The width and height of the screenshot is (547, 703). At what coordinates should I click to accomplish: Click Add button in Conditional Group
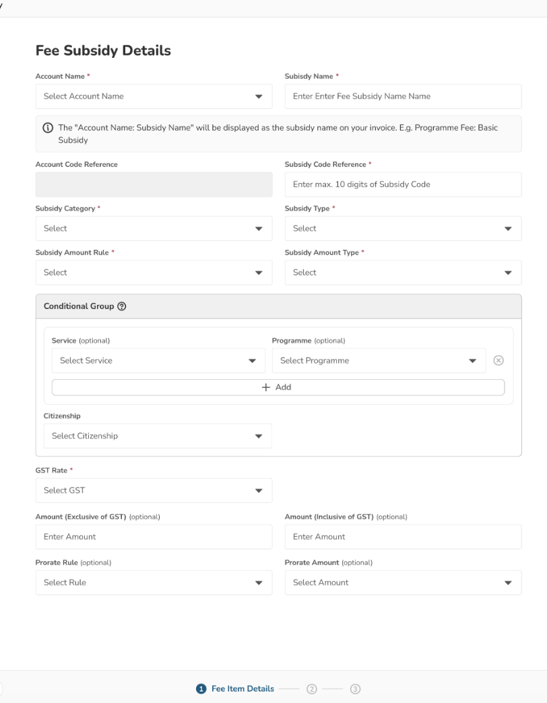pyautogui.click(x=278, y=387)
